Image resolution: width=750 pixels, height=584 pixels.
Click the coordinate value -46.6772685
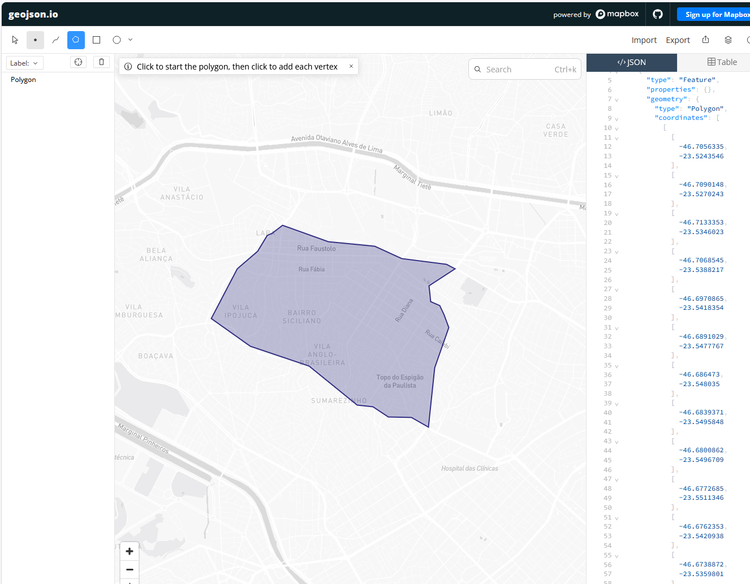(701, 488)
